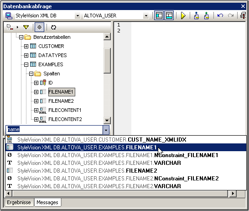Viewport: 249px width, 211px height.
Task: Switch to the Messages tab
Action: [x=47, y=202]
